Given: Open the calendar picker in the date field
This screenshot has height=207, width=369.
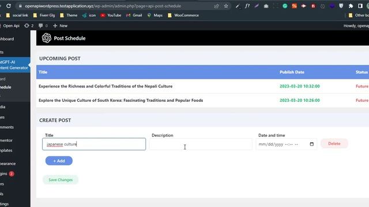Looking at the screenshot, I should (312, 144).
